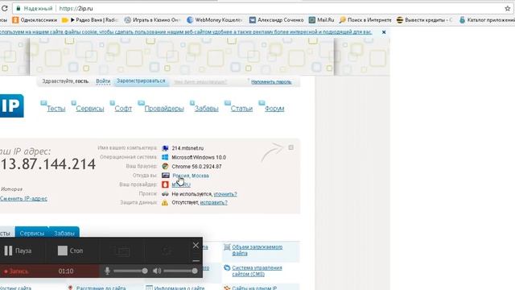Open Информация о сайте link

pyautogui.click(x=179, y=288)
